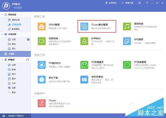The height and width of the screenshot is (118, 166).
Task: Click the SHSH管理 title text
Action: 54,25
